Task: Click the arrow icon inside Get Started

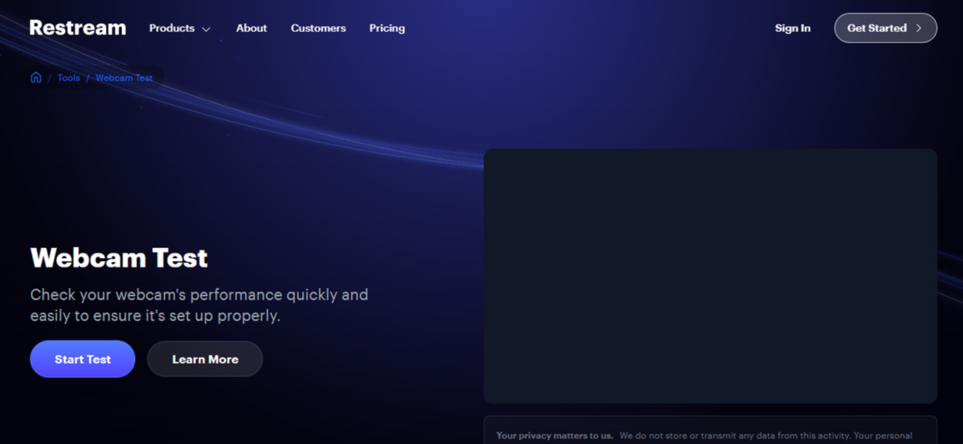Action: [x=919, y=28]
